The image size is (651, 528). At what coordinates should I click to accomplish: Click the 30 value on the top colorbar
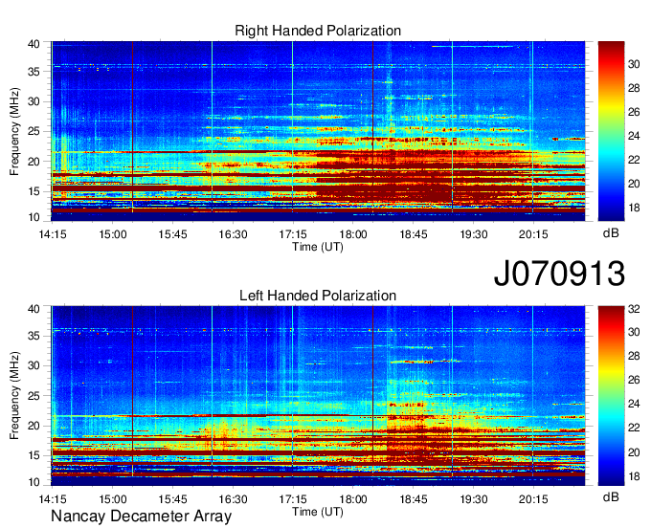pyautogui.click(x=634, y=64)
